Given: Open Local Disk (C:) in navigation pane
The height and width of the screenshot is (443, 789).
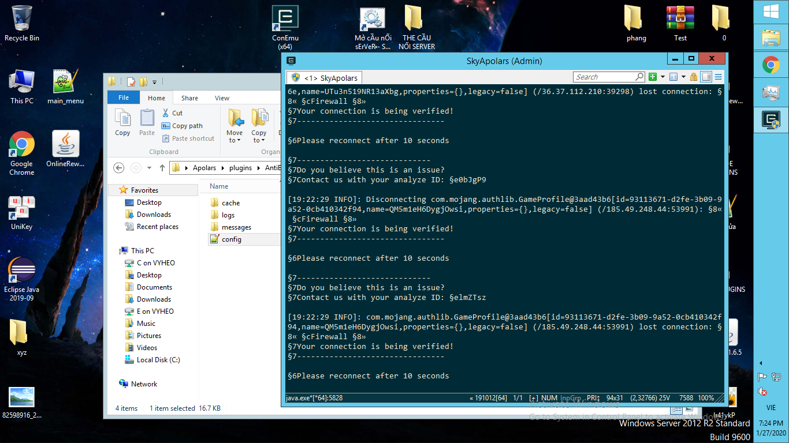Looking at the screenshot, I should coord(158,360).
